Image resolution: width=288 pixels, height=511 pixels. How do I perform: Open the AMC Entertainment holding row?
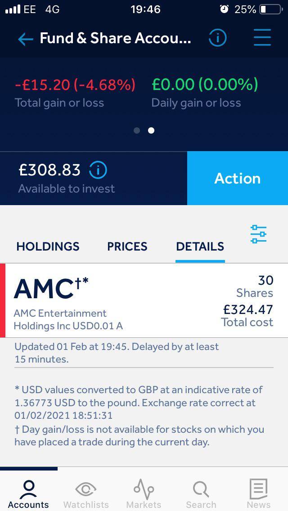(x=144, y=300)
